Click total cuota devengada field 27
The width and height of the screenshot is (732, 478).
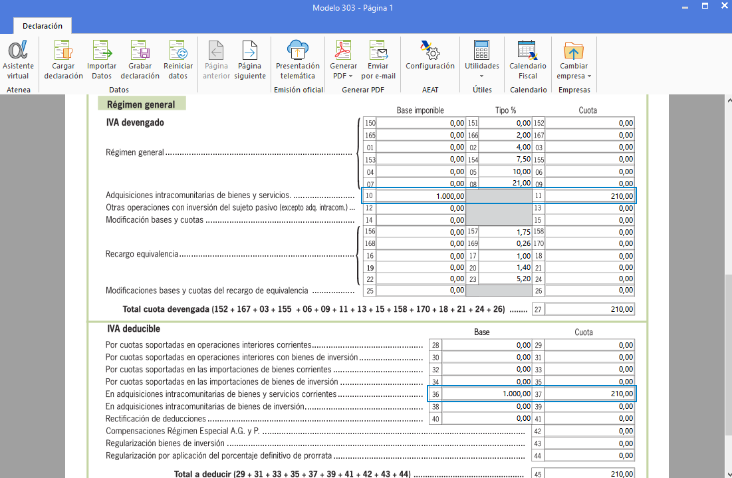coord(590,309)
